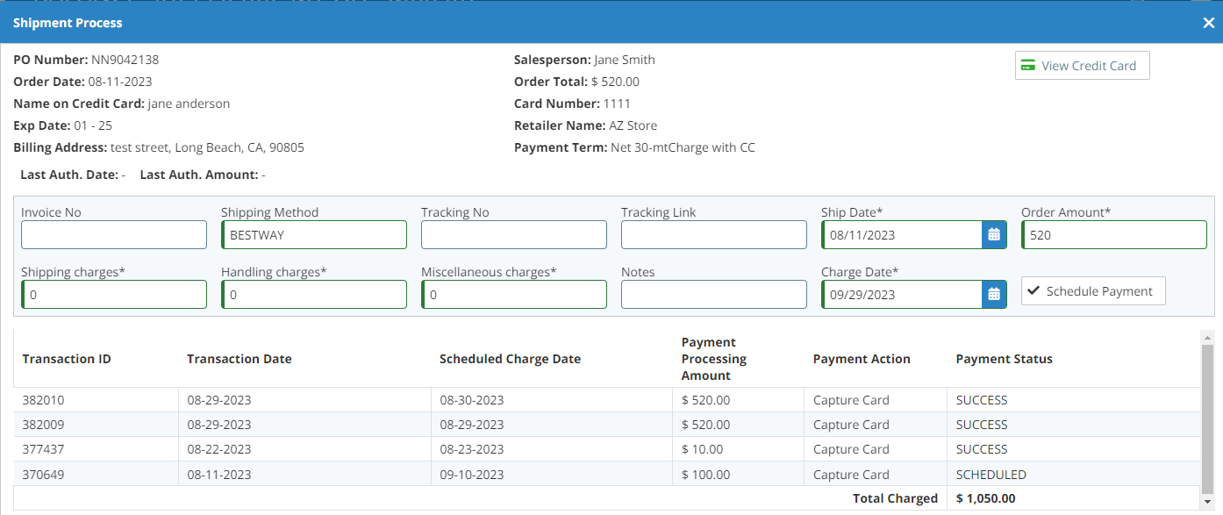This screenshot has width=1223, height=515.
Task: Click the Scheduled Charge Date column header
Action: tap(510, 359)
